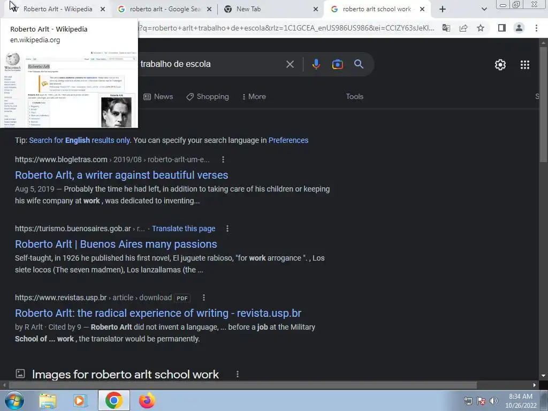
Task: Click the scroll right arrow of horizontal scrollbar
Action: pos(535,385)
